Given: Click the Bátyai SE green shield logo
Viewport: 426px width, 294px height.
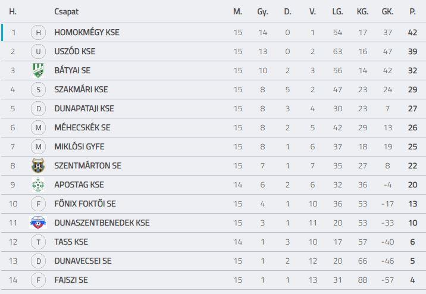Looking at the screenshot, I should tap(38, 71).
